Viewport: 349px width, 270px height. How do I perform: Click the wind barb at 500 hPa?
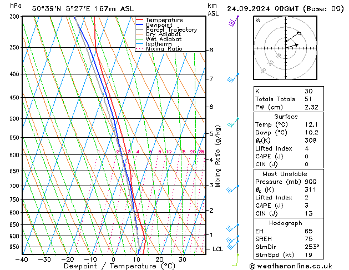(x=233, y=123)
